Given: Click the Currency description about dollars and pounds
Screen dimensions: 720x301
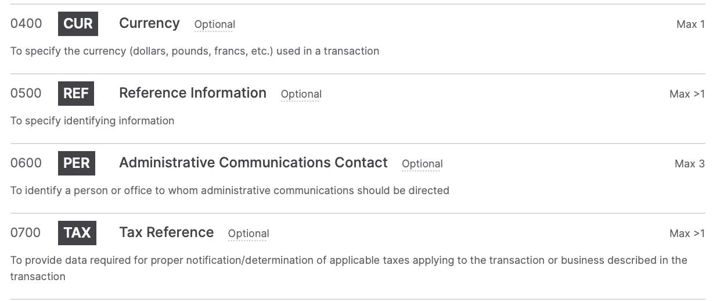Looking at the screenshot, I should click(195, 51).
